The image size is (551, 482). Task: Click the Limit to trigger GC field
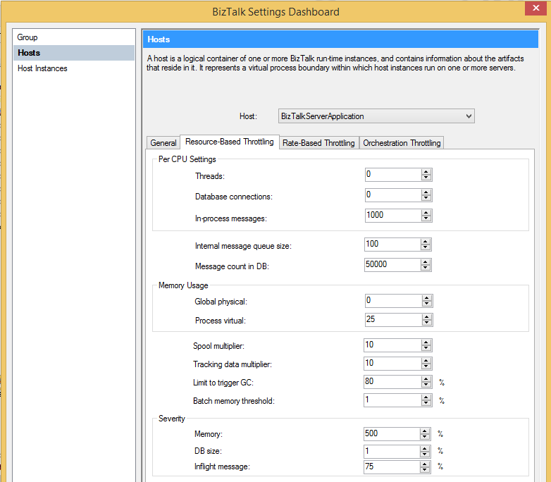[392, 381]
